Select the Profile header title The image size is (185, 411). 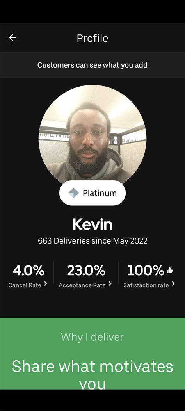pyautogui.click(x=92, y=38)
